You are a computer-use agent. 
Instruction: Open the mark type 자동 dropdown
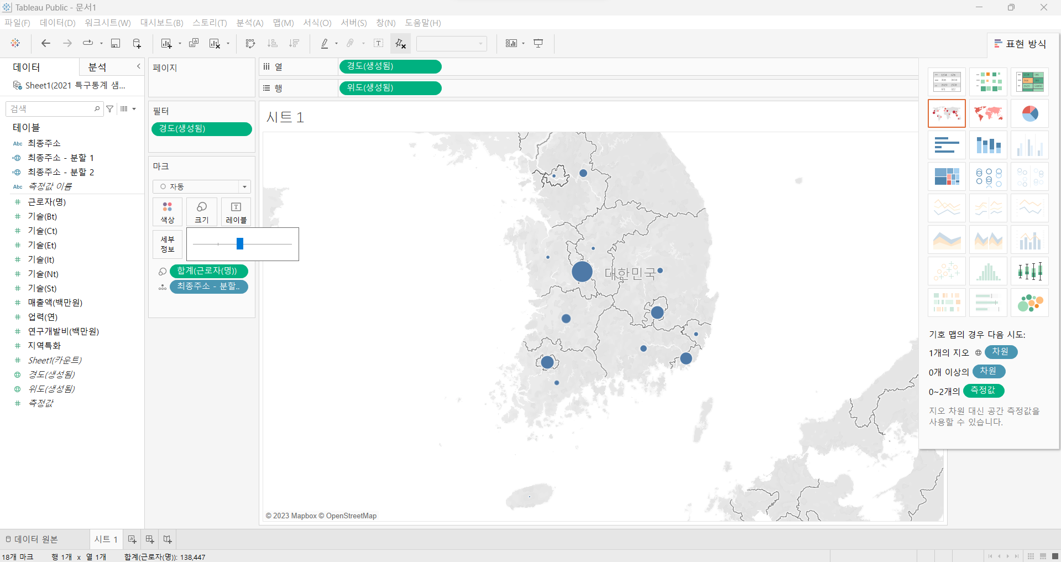point(202,186)
